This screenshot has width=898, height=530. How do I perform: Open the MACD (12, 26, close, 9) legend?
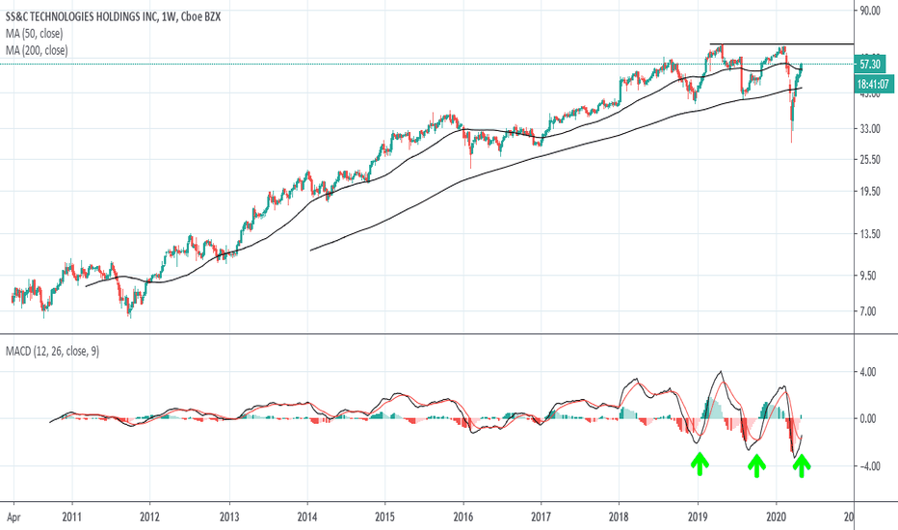pos(52,351)
